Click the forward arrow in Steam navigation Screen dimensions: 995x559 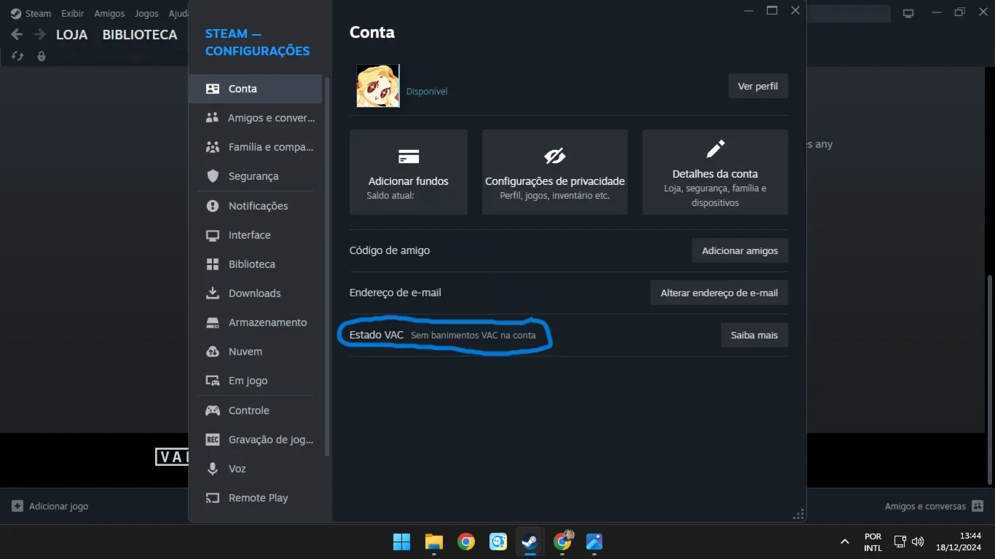tap(39, 34)
